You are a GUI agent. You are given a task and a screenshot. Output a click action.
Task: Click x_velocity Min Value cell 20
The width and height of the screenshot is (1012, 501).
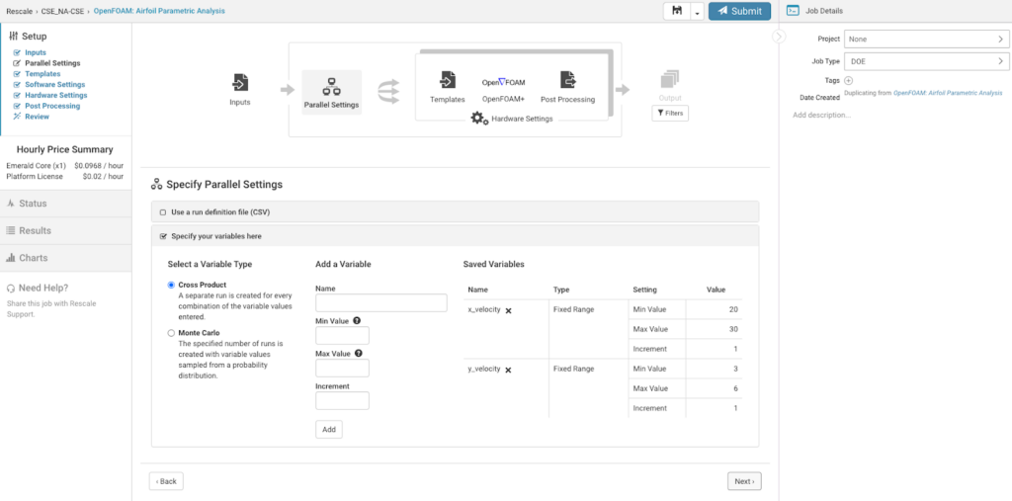point(714,309)
